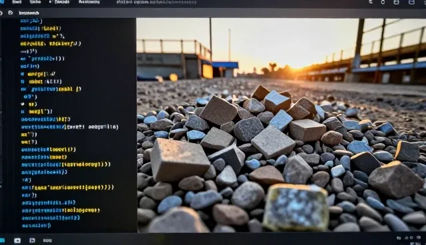Click the square panel icon in the top-right toolbar

click(397, 2)
